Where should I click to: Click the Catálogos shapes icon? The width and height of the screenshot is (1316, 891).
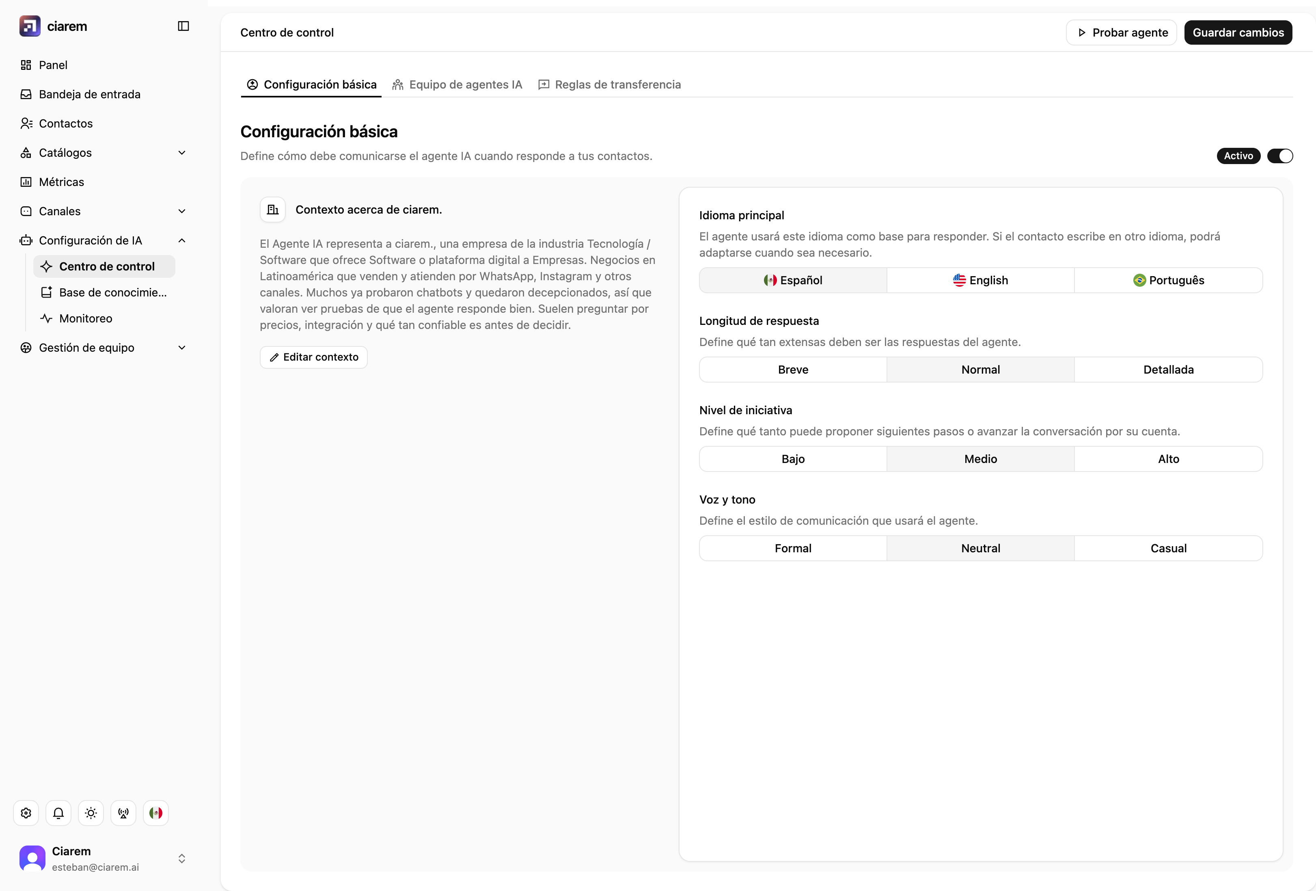[x=26, y=153]
